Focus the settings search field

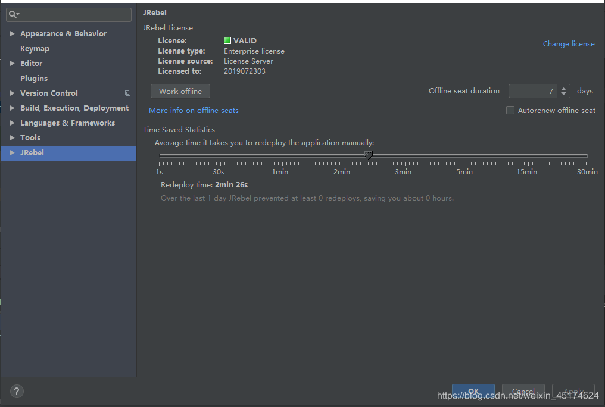[68, 15]
